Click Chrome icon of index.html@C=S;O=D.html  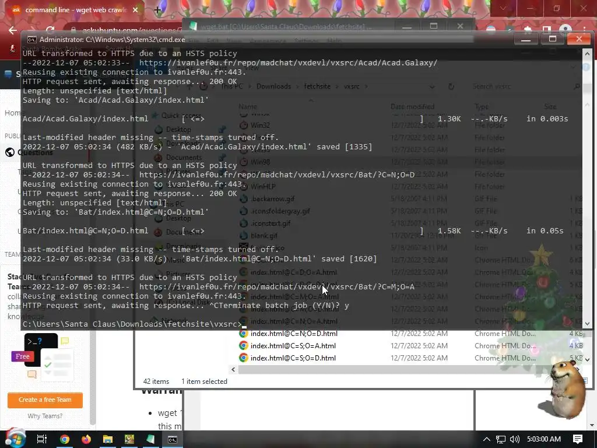point(243,358)
